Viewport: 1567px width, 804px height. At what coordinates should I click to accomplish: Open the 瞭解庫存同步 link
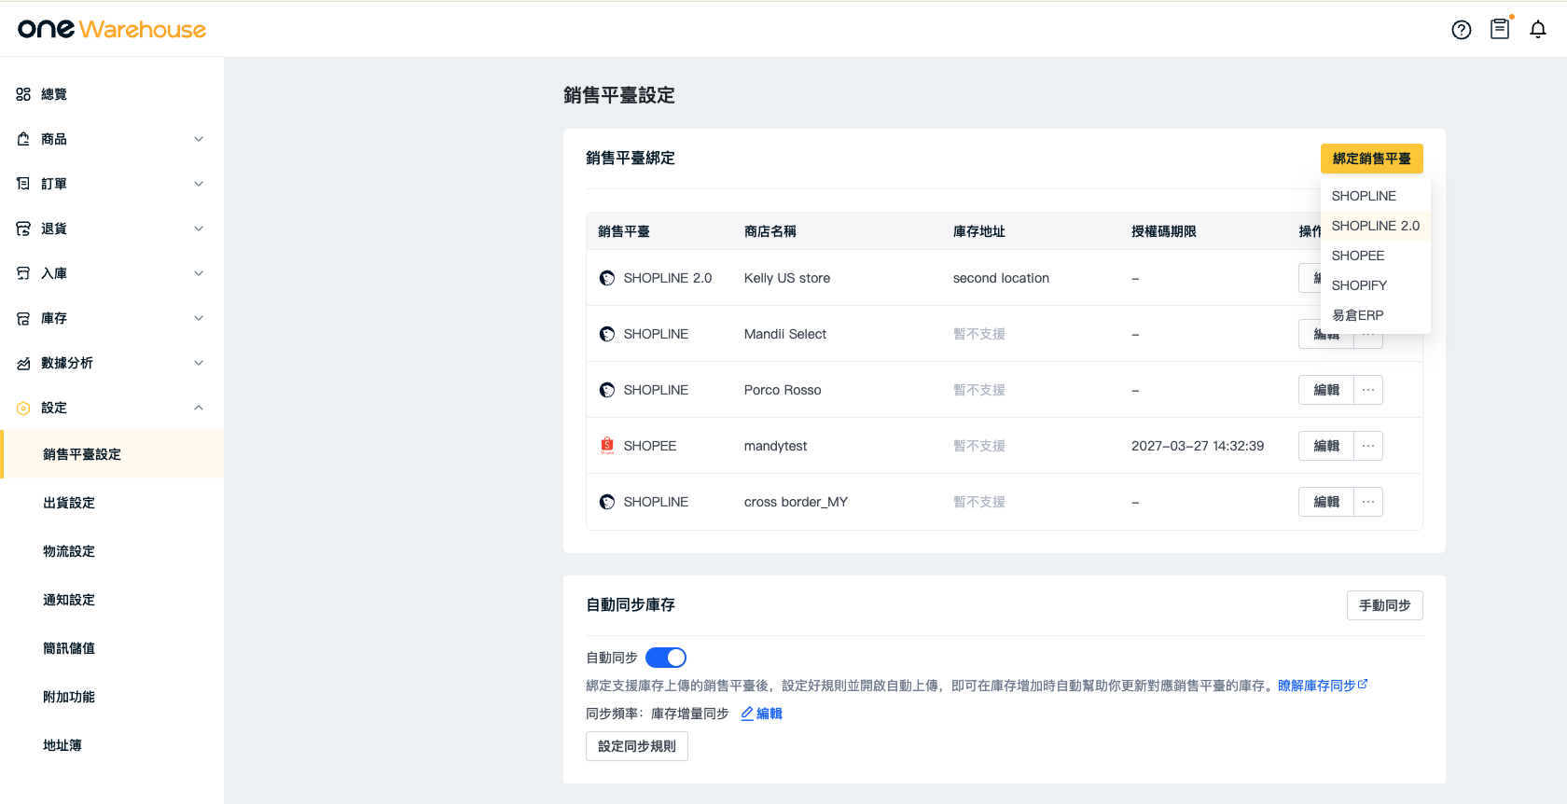(x=1317, y=686)
